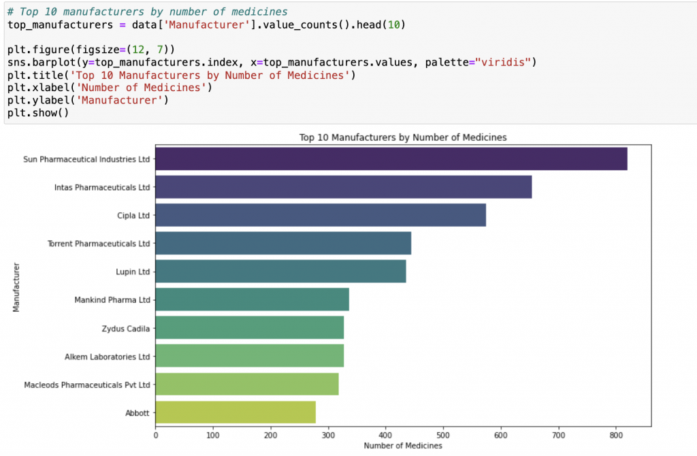Click the Macleods Pharmaceuticals Pvt Ltd label
This screenshot has width=697, height=456.
click(86, 385)
